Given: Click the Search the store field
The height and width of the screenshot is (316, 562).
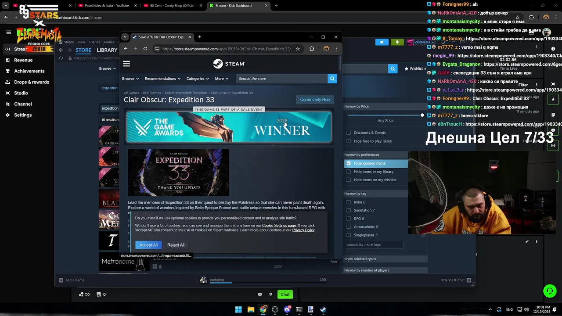Looking at the screenshot, I should point(281,79).
